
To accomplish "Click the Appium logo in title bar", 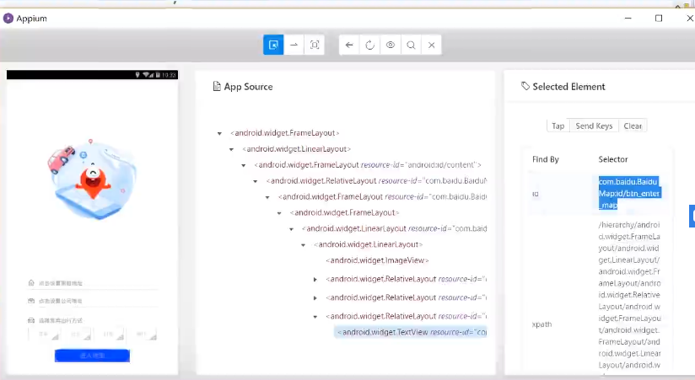I will 8,19.
